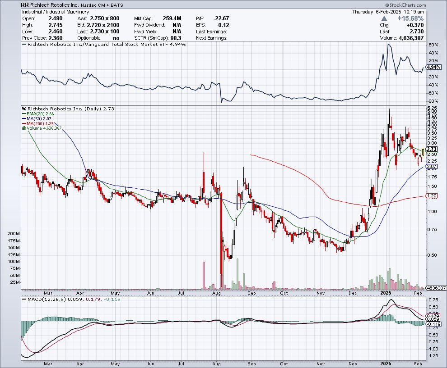Click the Fwd Dividend N/A value
Screen dimensions: 447x368
click(x=177, y=25)
